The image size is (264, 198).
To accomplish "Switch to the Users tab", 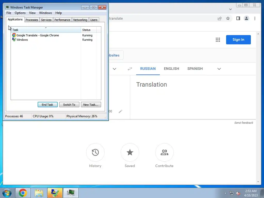I will tap(94, 20).
